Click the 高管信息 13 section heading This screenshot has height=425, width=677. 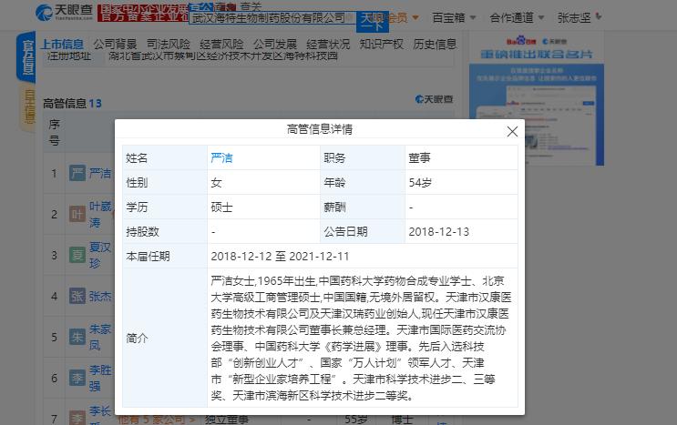click(72, 104)
